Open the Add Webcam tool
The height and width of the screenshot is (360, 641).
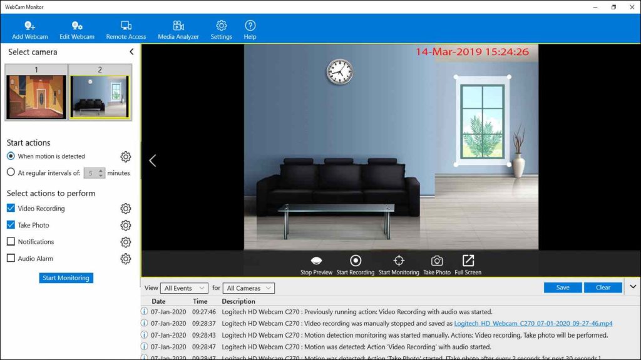(29, 30)
